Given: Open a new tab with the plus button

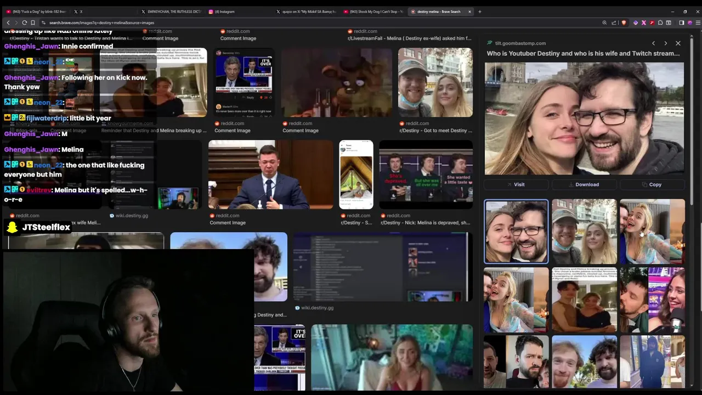Looking at the screenshot, I should coord(479,12).
